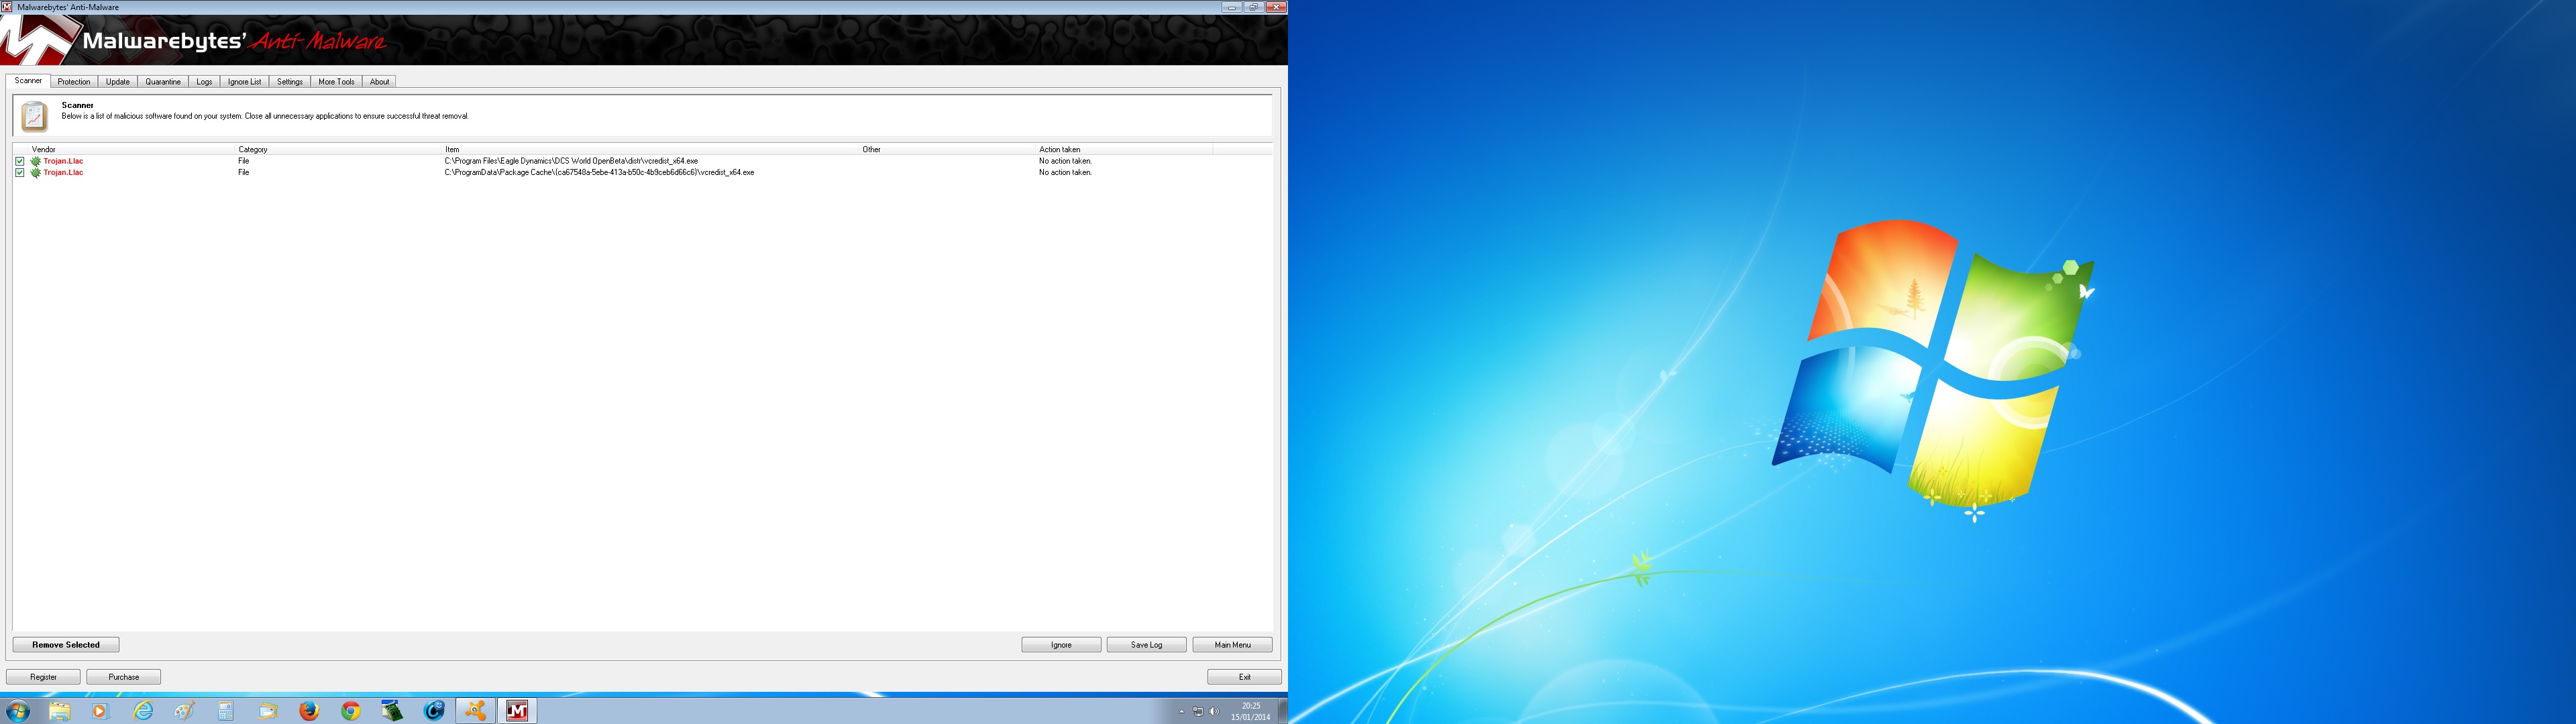The width and height of the screenshot is (2576, 724).
Task: Click the Malwarebytes logo in the banner
Action: 40,40
